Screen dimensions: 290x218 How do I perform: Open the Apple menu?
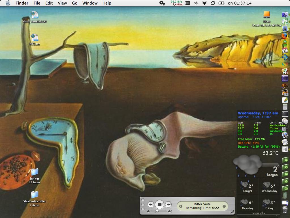point(8,3)
